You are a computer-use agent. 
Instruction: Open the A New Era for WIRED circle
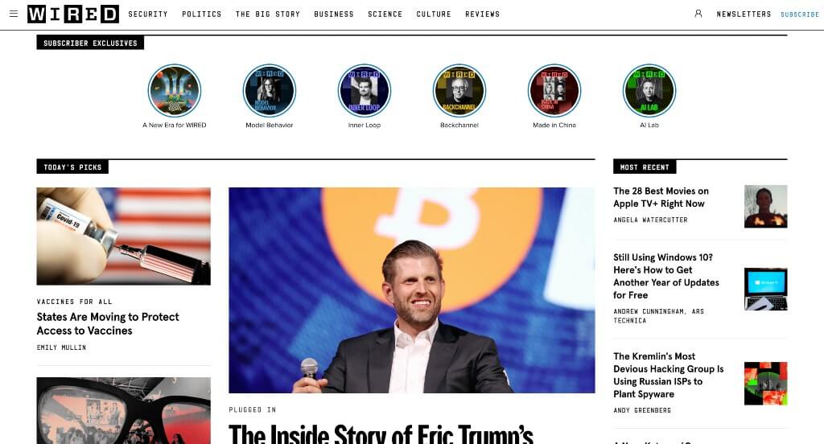(175, 90)
